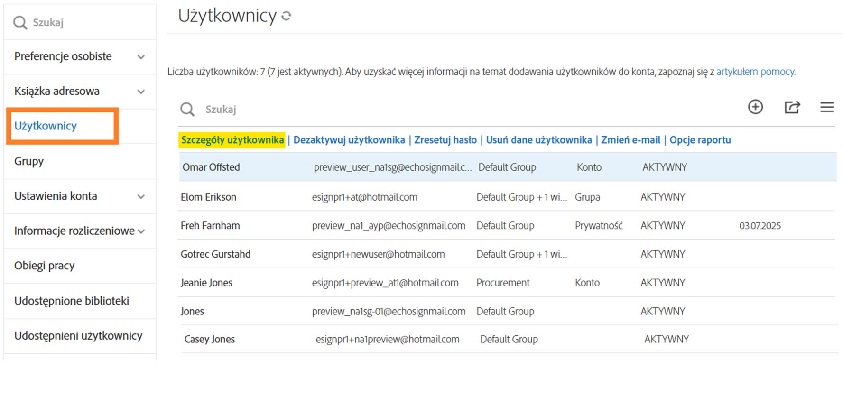Select the Freh Farnham user row

click(210, 226)
